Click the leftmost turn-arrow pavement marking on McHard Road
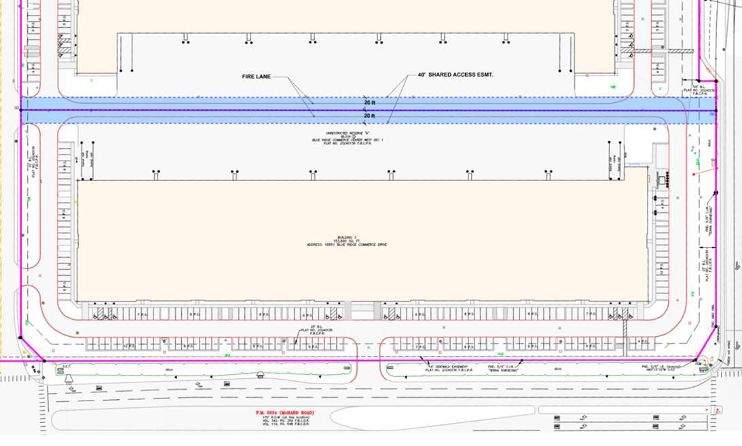The image size is (742, 446). click(x=72, y=390)
